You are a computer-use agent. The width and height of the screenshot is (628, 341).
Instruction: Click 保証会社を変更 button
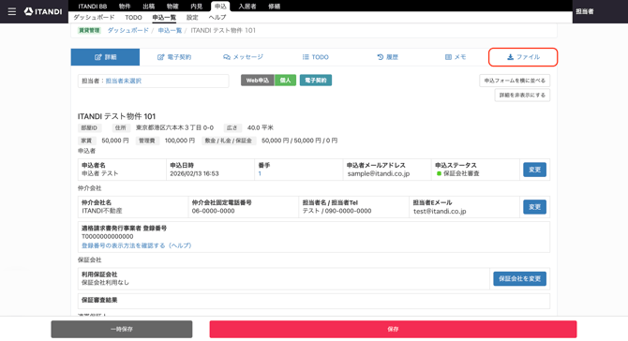point(519,278)
